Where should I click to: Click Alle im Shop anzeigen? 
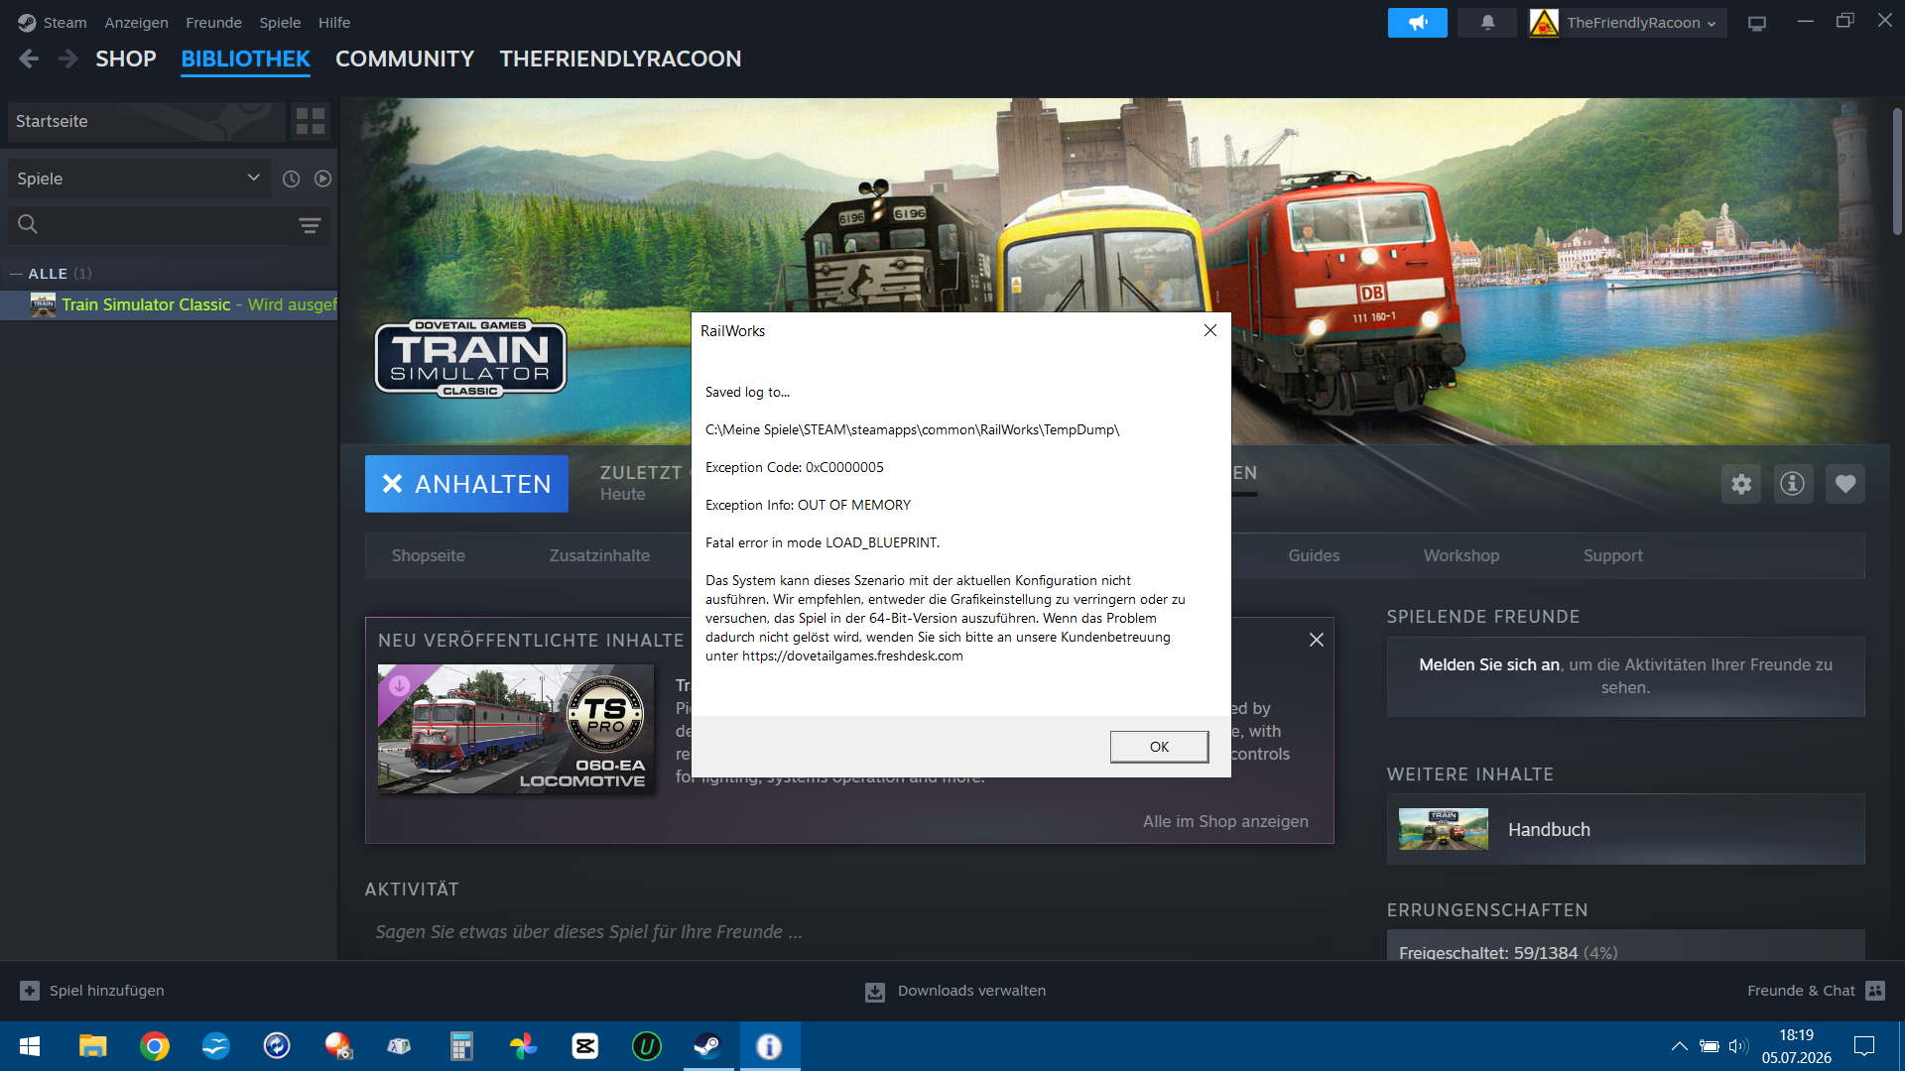[x=1225, y=821]
